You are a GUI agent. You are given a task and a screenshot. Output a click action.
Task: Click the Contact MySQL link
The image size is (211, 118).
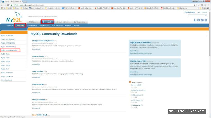click(190, 12)
